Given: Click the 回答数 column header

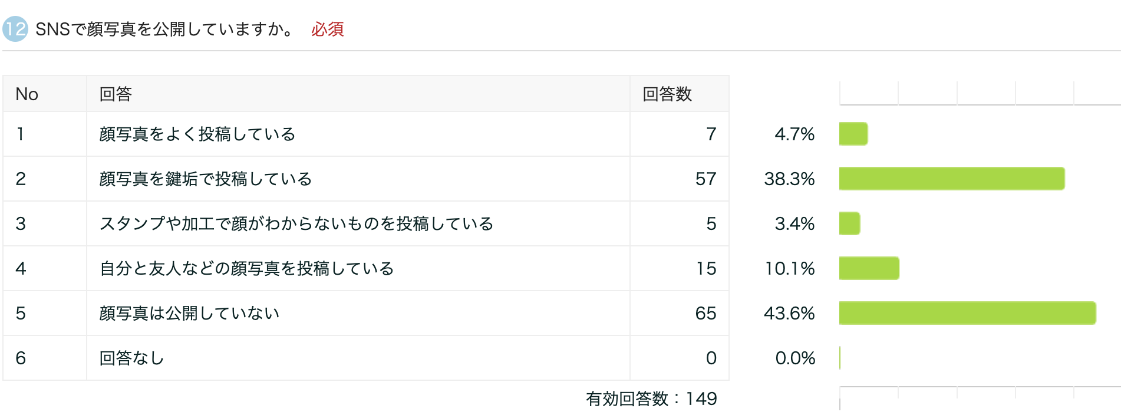Looking at the screenshot, I should coord(667,94).
